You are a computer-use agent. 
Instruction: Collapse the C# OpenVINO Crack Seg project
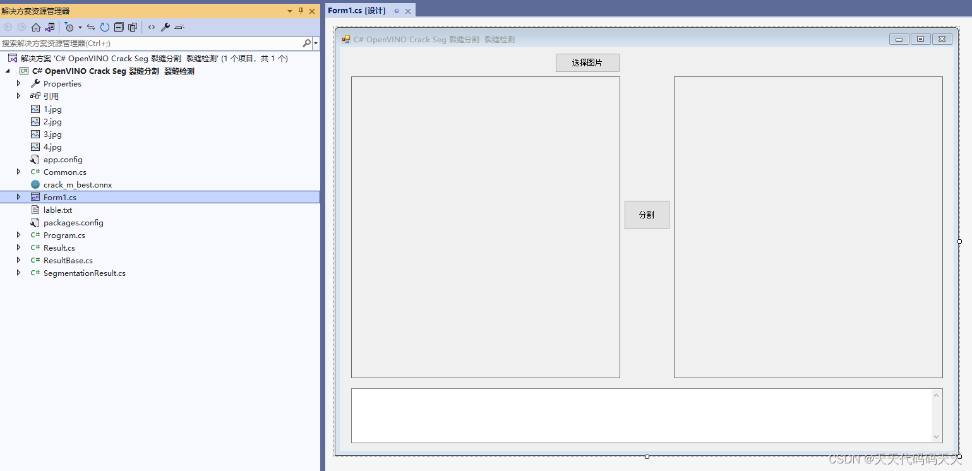(8, 71)
